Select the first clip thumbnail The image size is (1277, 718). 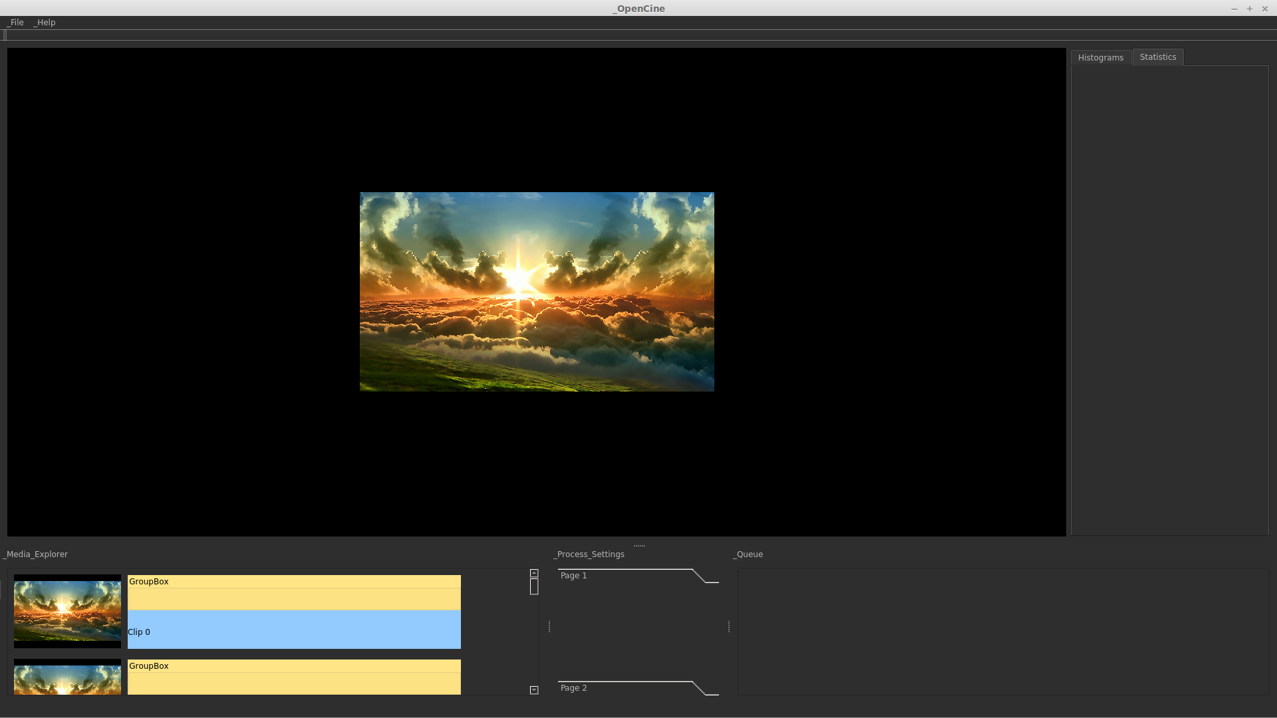[x=67, y=611]
